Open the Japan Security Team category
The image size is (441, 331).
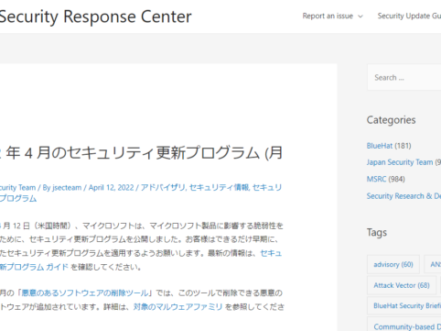[x=400, y=162]
